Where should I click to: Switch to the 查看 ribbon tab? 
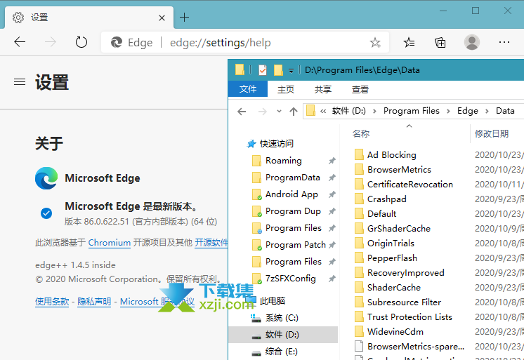[x=360, y=90]
